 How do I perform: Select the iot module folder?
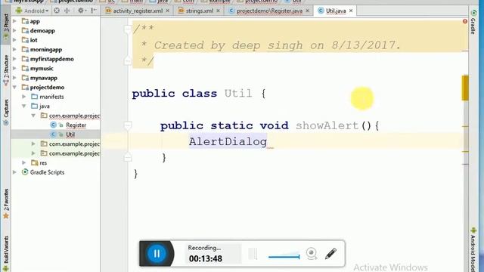click(33, 40)
